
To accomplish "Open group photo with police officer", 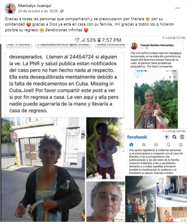I will [140, 199].
